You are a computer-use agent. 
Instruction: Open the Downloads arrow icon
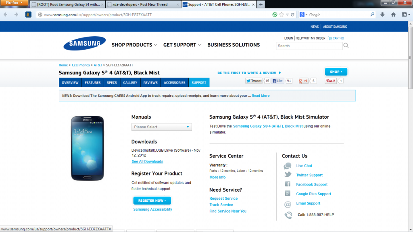382,15
